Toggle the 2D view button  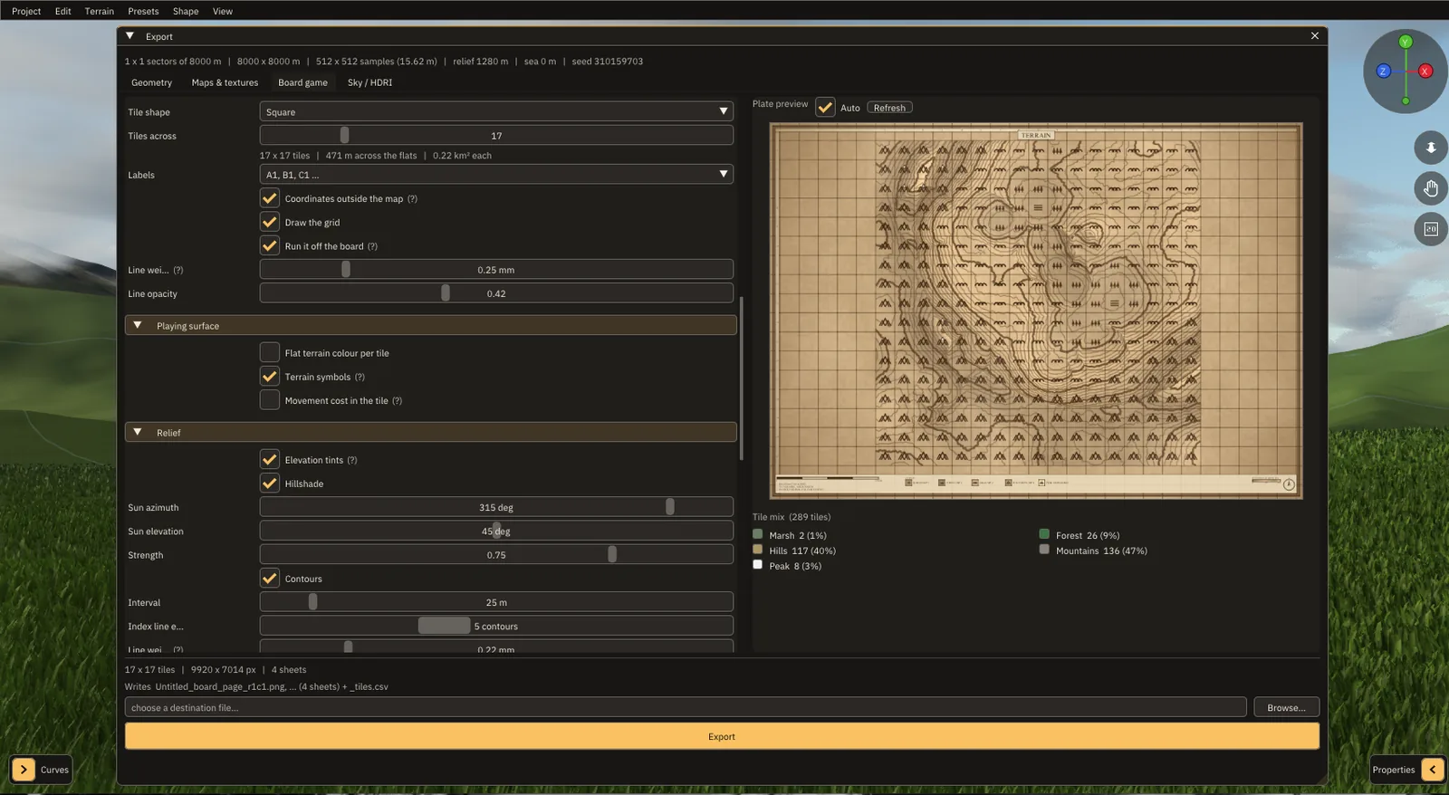1431,229
